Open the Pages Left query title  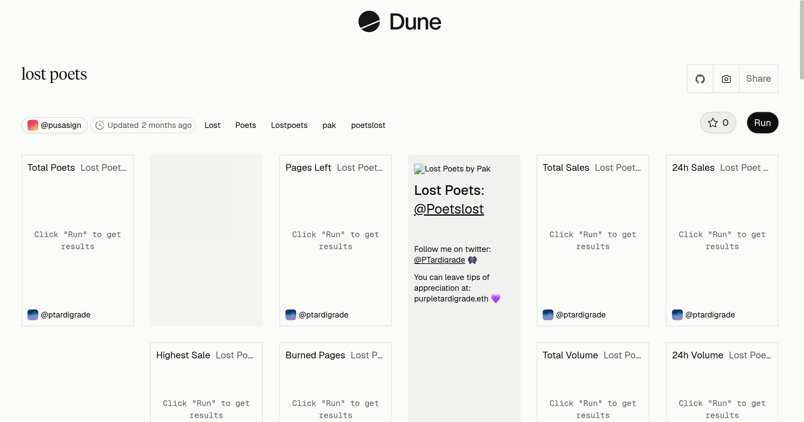click(x=308, y=168)
